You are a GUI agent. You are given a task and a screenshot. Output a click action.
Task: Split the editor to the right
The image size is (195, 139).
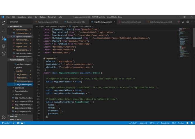pos(187,22)
